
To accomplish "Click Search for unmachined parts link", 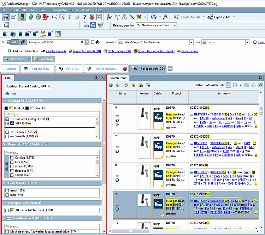I will [156, 51].
